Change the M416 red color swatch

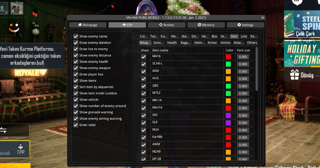pyautogui.click(x=228, y=57)
